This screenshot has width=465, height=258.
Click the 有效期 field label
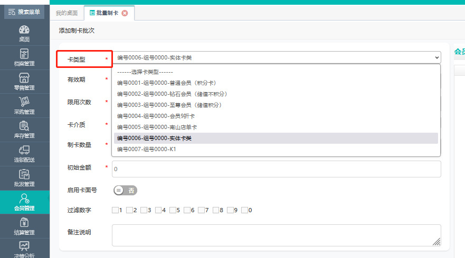[x=76, y=80]
